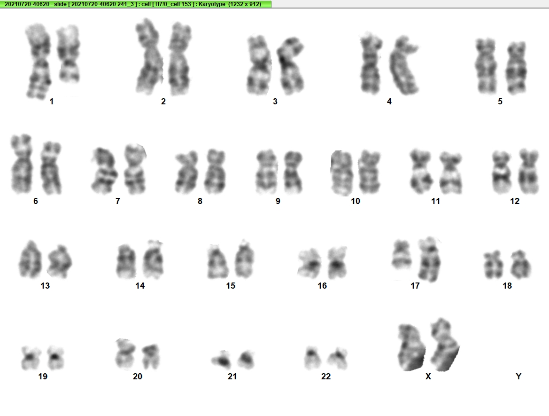Select the left chromosome 12 homolog
This screenshot has height=416, width=549.
click(503, 172)
